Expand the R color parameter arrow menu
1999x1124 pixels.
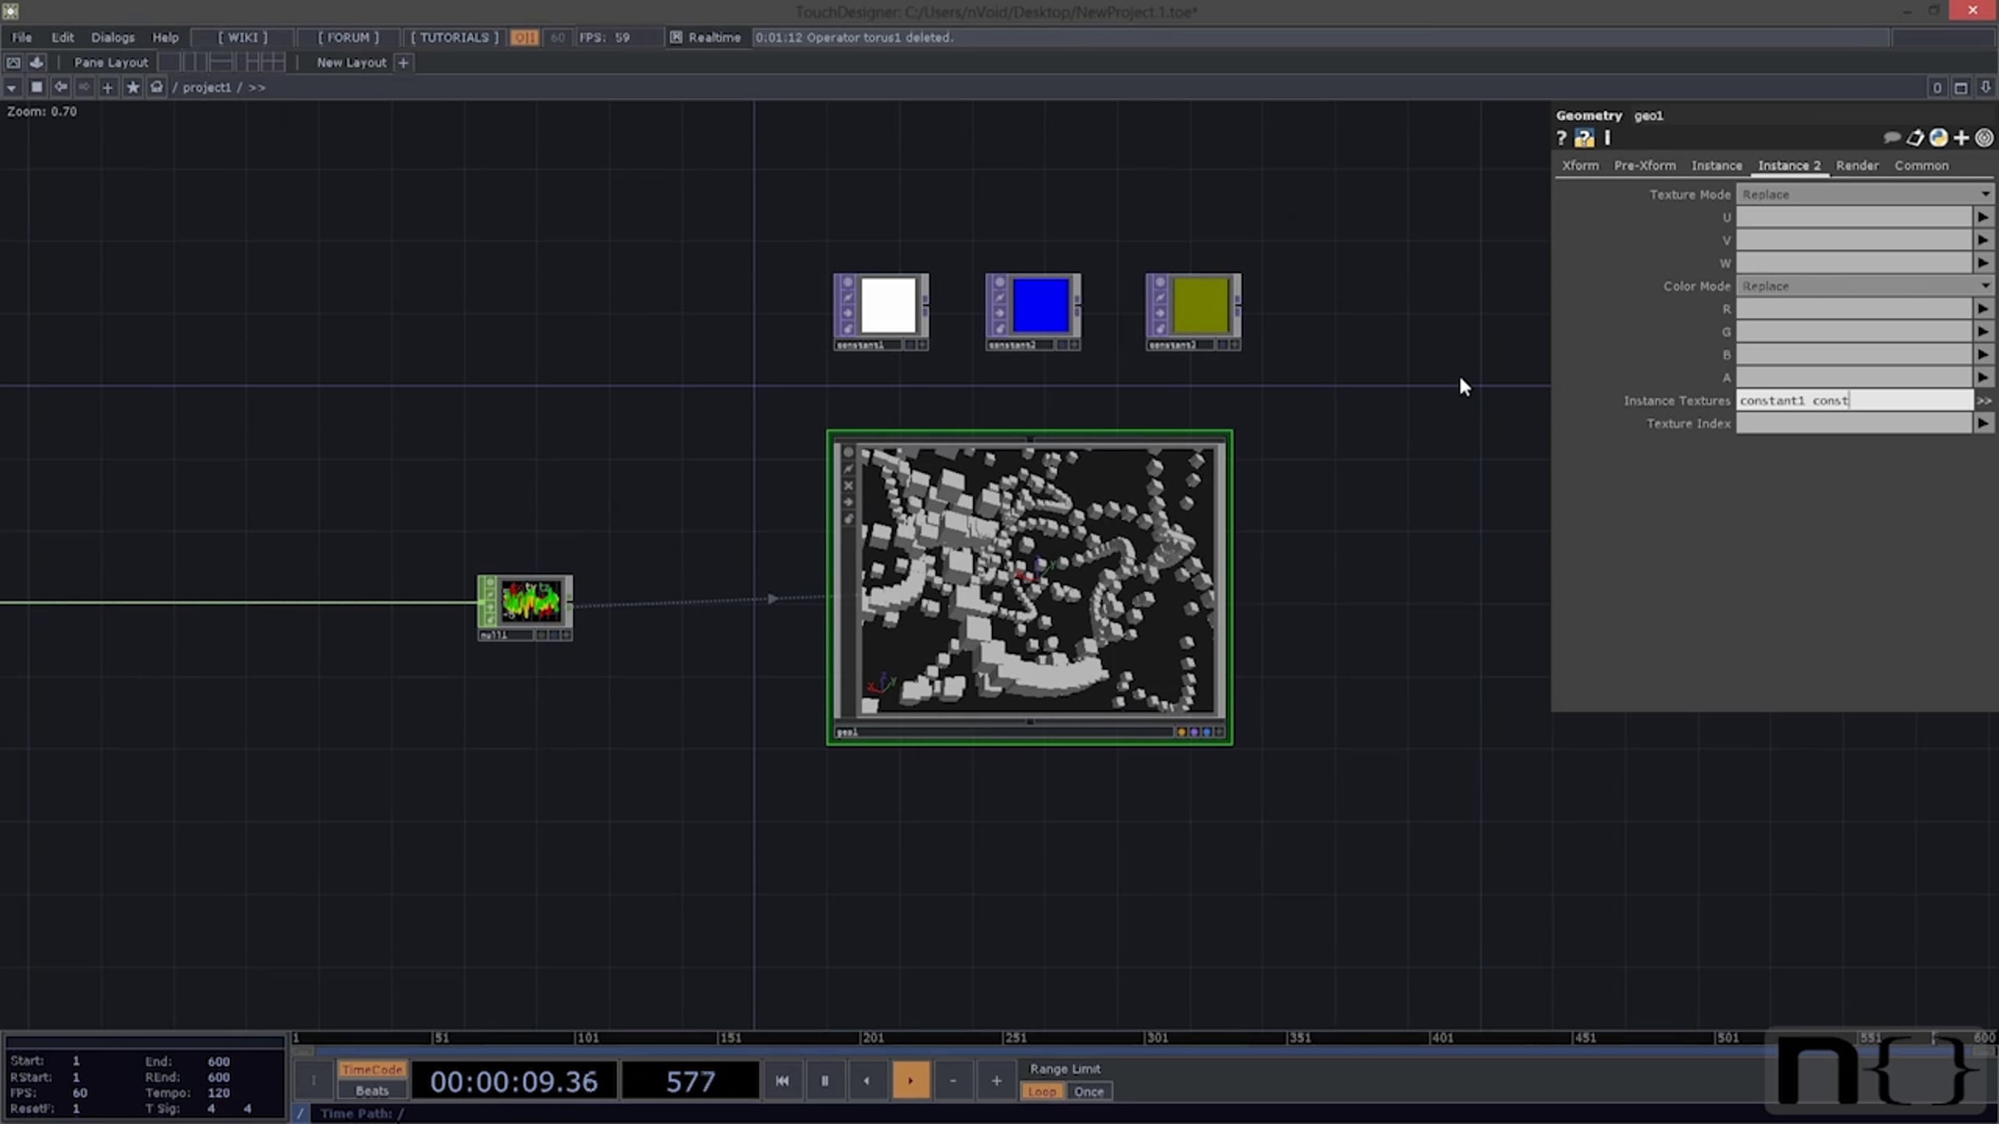pos(1983,309)
